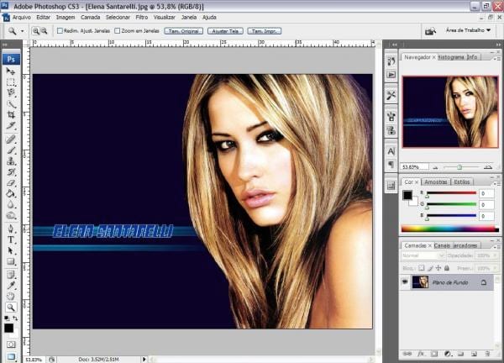Select the Pen tool
Screen dimensions: 504x363
[11, 229]
